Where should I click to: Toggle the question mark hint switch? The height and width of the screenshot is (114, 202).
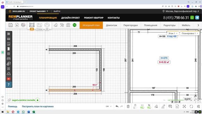[x=135, y=108]
